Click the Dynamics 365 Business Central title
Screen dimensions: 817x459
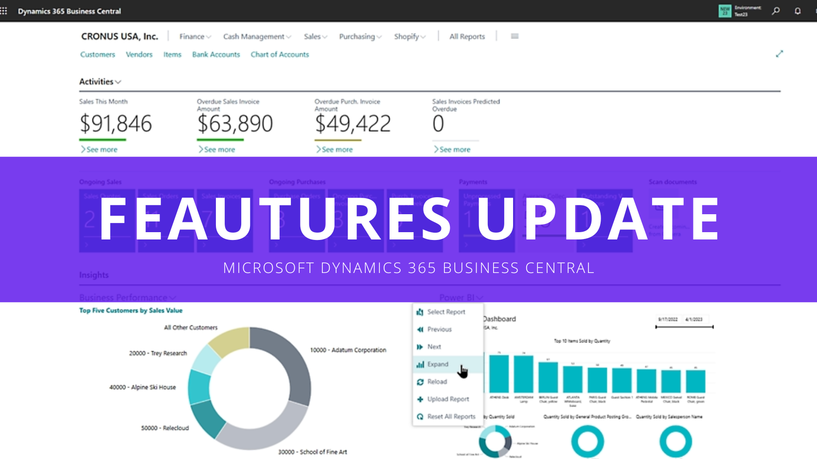click(x=70, y=11)
